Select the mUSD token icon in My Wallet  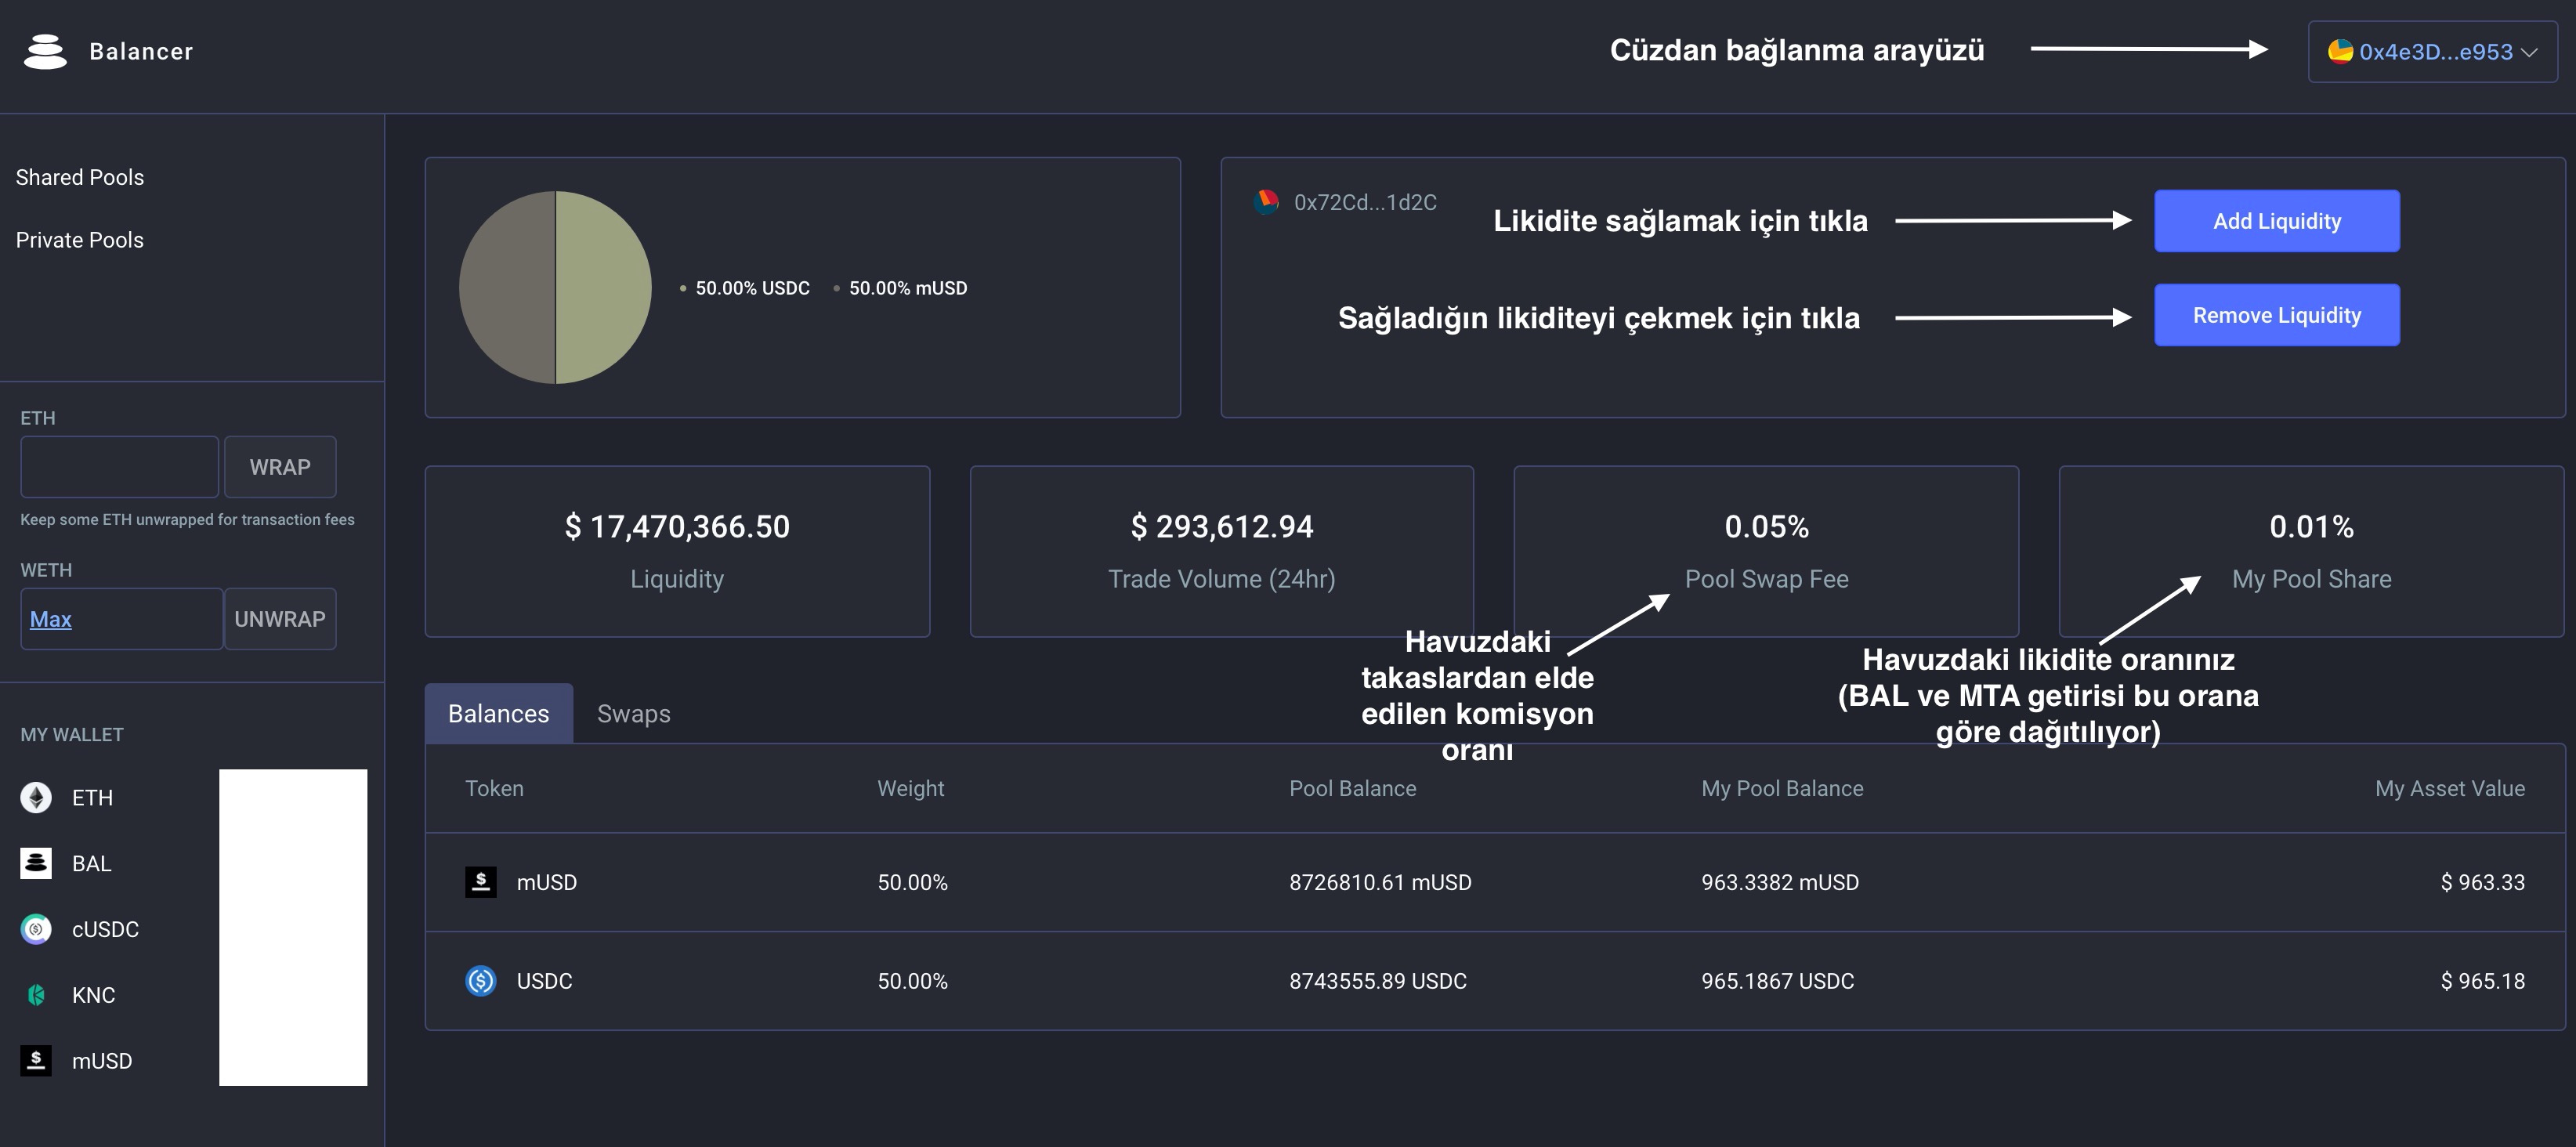36,1060
